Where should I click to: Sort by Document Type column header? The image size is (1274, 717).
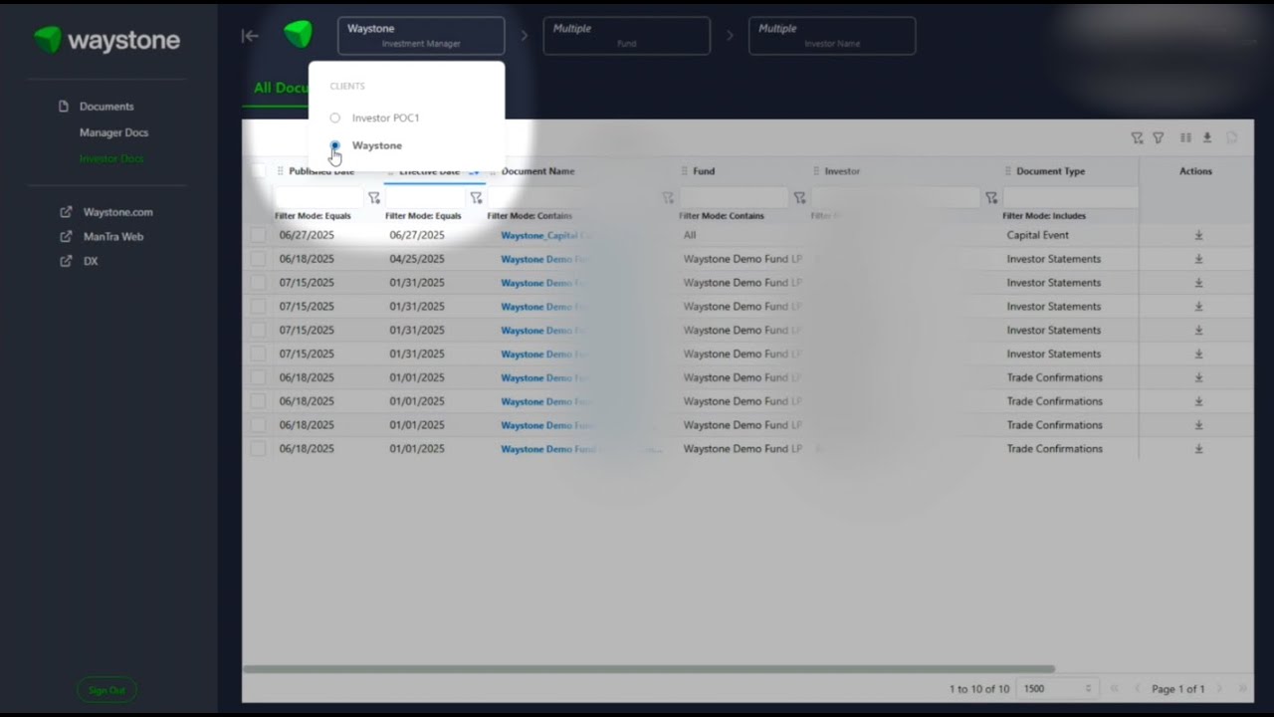(x=1051, y=171)
